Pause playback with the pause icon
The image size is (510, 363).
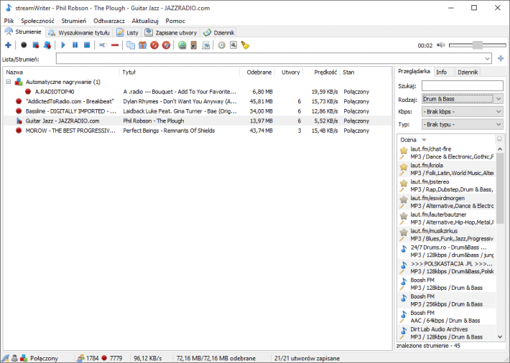pyautogui.click(x=75, y=45)
